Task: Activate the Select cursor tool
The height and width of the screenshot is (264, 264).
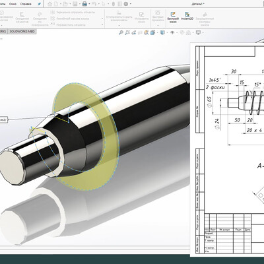Action: [x=104, y=4]
